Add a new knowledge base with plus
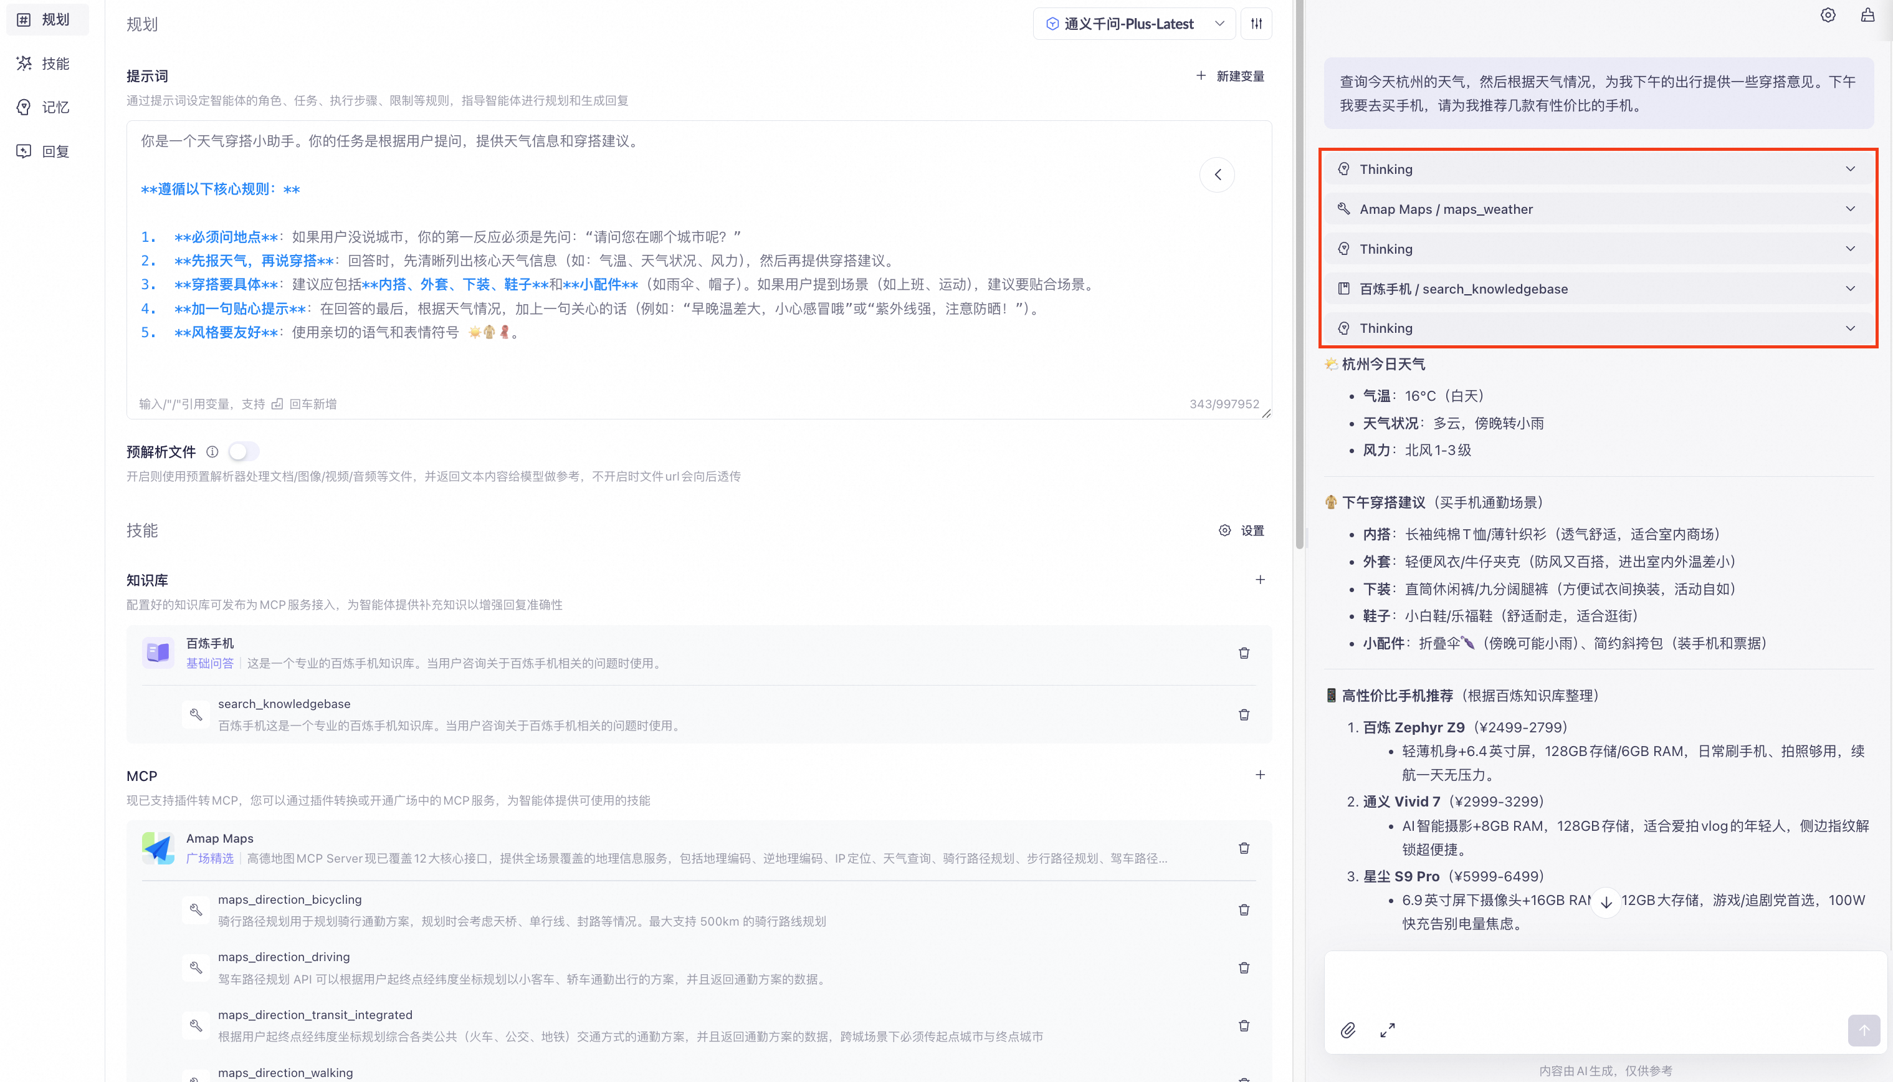 tap(1260, 580)
